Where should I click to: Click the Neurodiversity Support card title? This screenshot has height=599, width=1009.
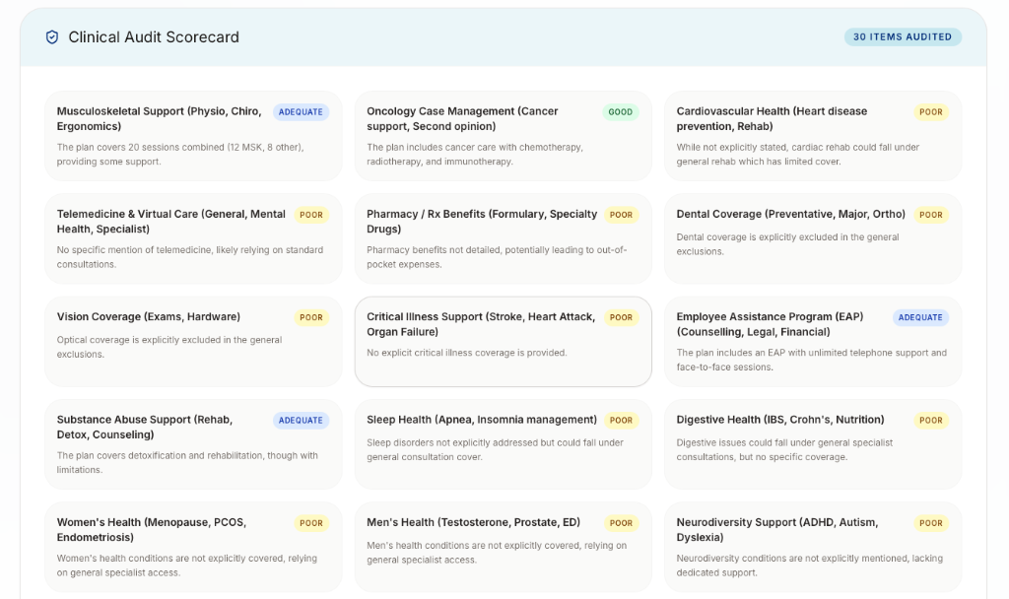(777, 530)
